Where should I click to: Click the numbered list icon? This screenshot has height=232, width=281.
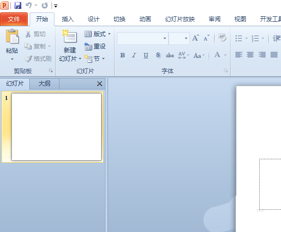tap(255, 38)
